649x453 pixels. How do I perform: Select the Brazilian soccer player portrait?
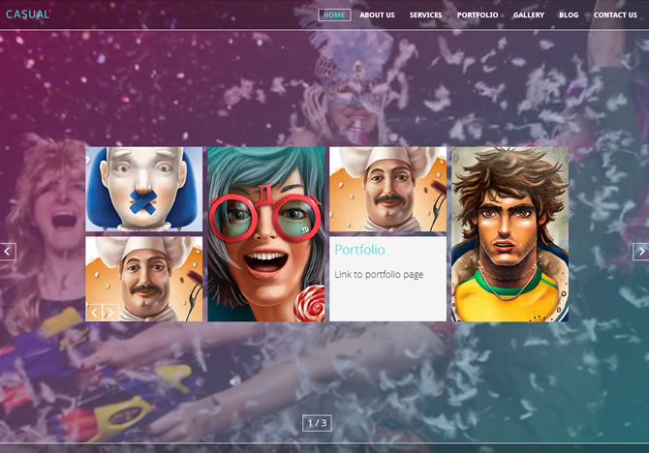(x=510, y=234)
